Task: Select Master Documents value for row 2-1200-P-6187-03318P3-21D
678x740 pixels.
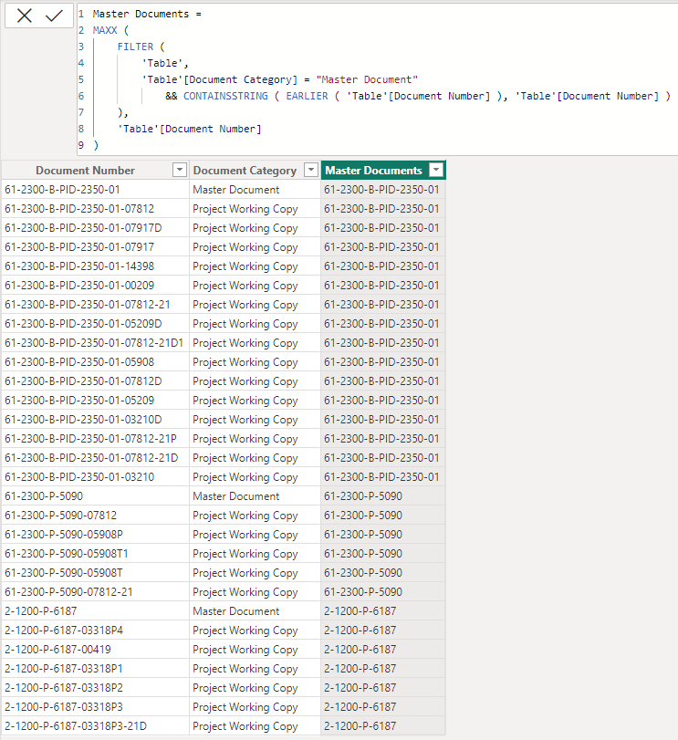Action: (x=383, y=725)
